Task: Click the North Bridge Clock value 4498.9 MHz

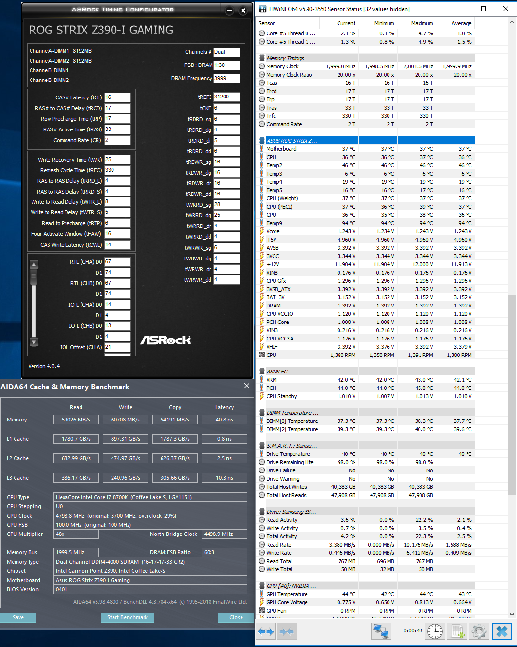Action: point(225,534)
